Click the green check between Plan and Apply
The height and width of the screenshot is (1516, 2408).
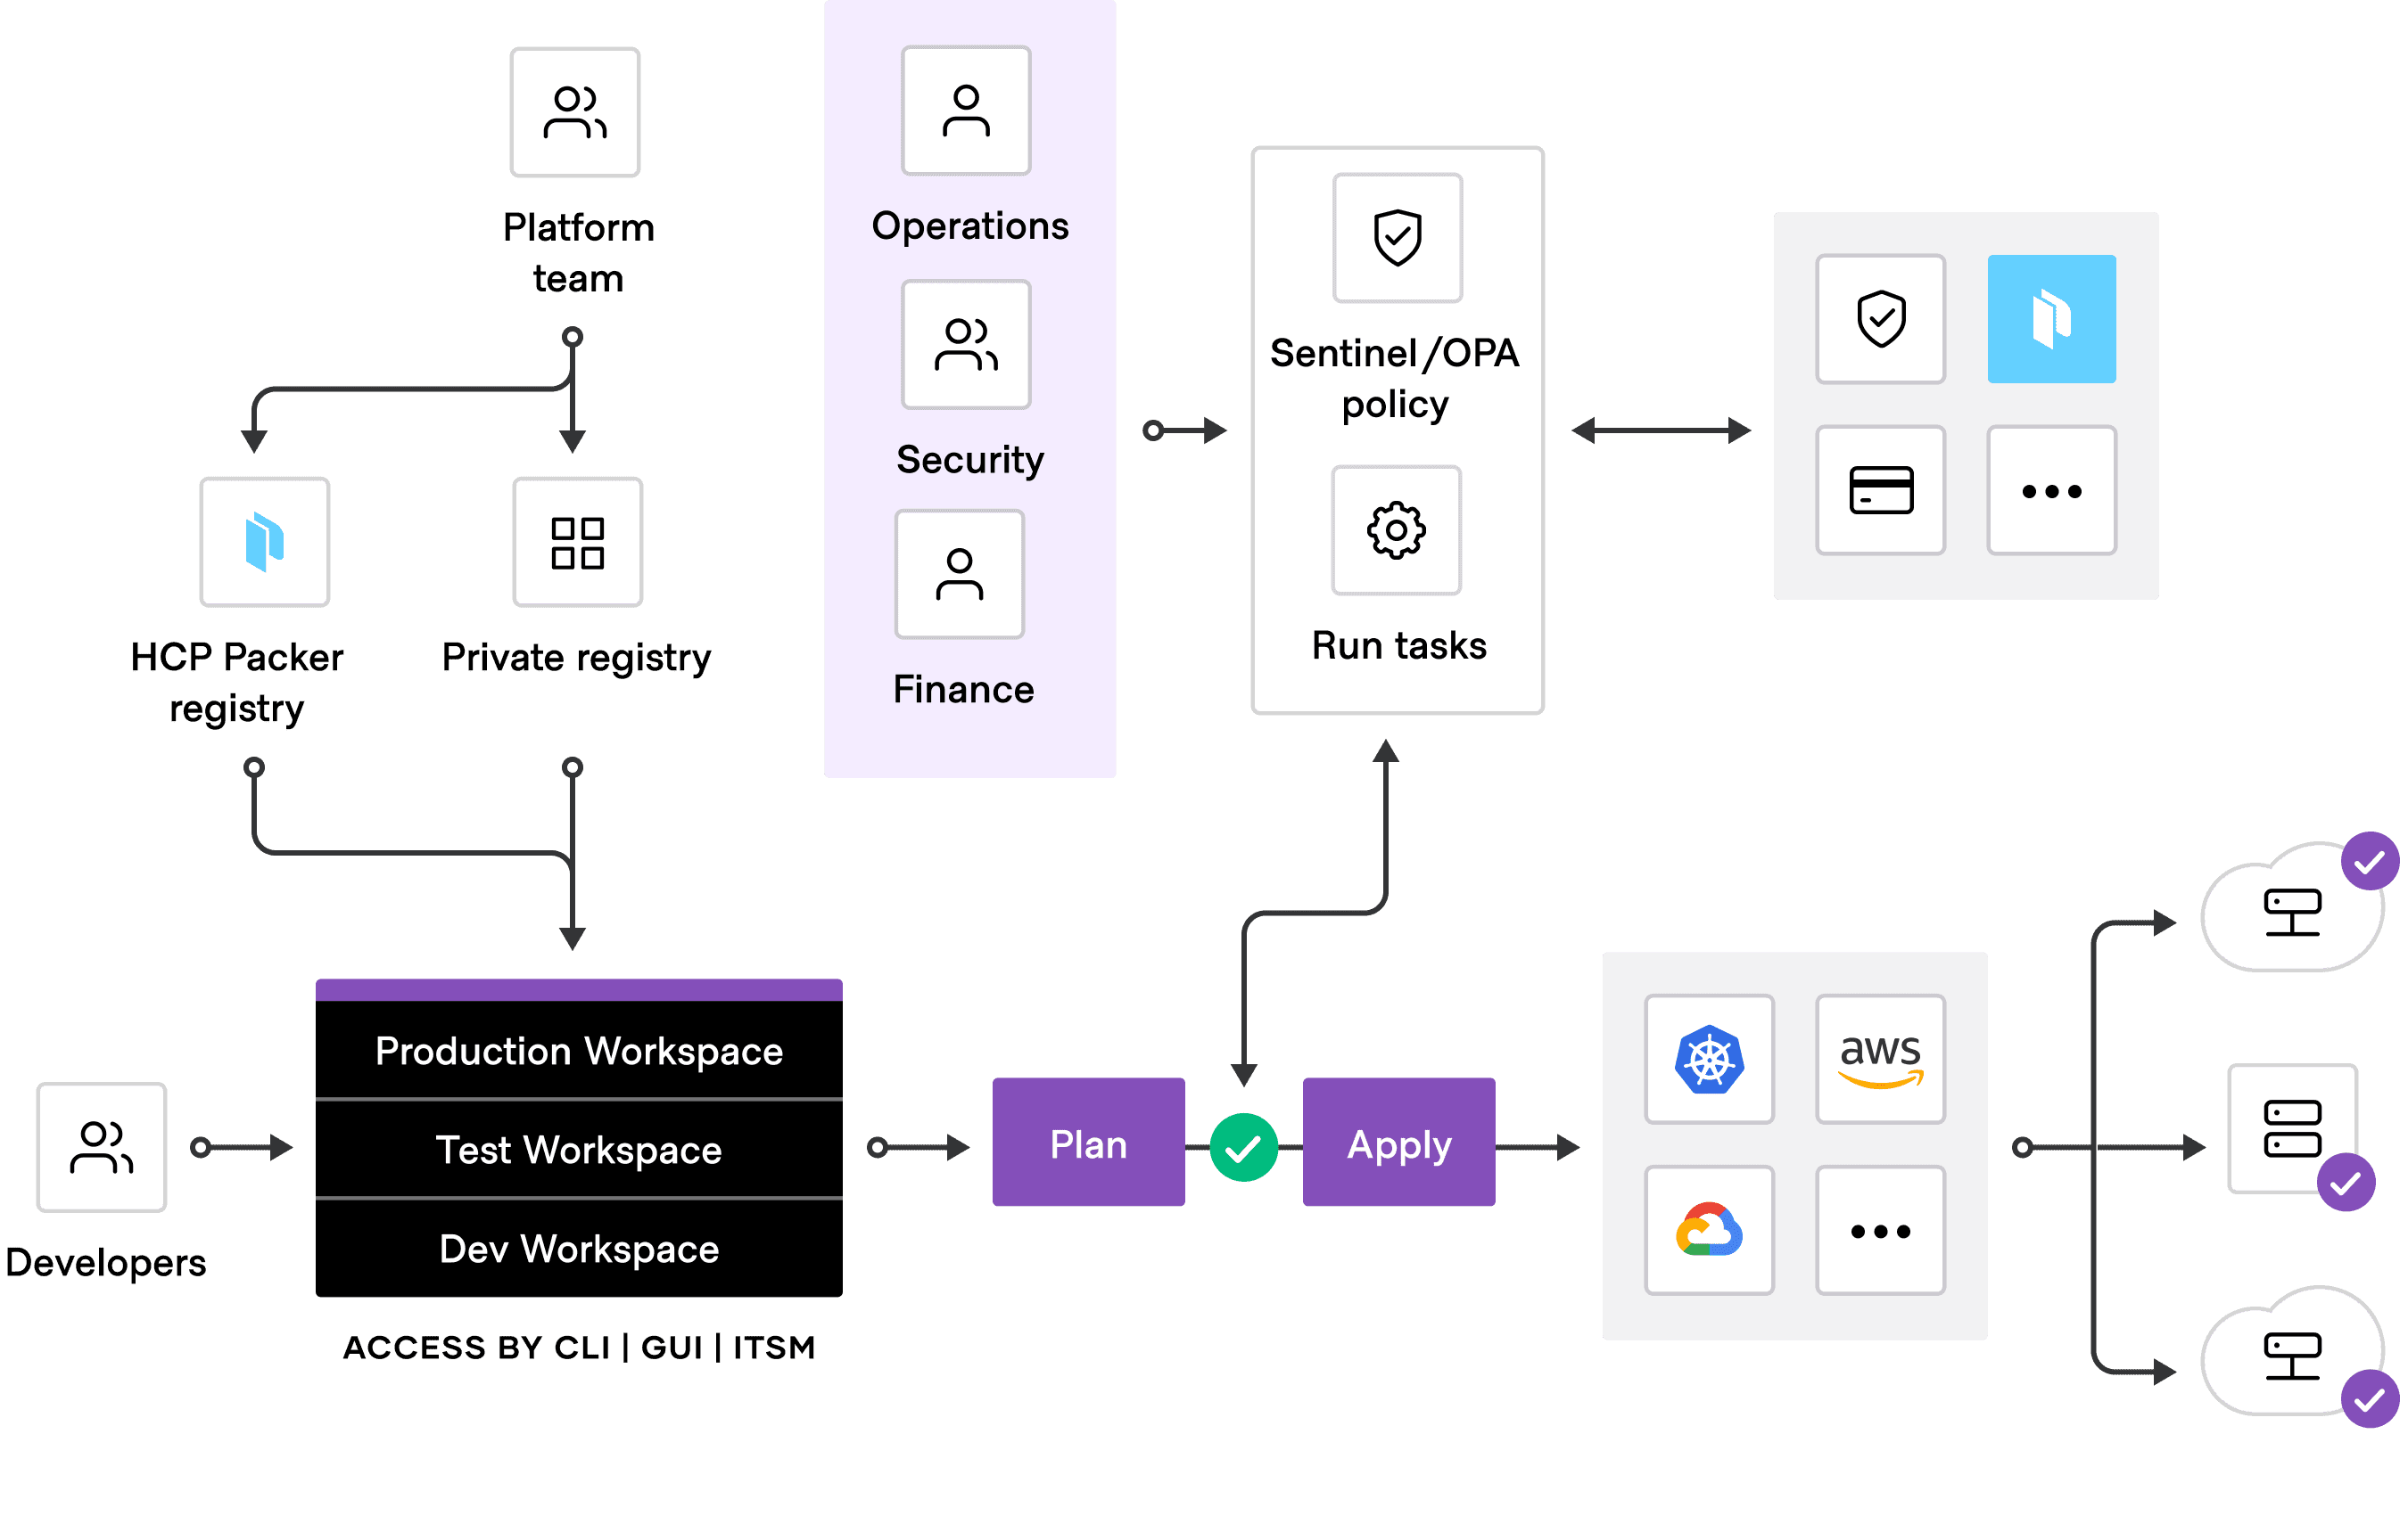click(1243, 1147)
